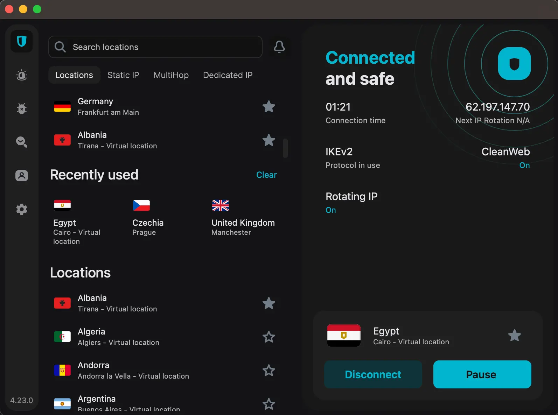Favorite Algeria with its star
The image size is (558, 415).
pos(269,337)
